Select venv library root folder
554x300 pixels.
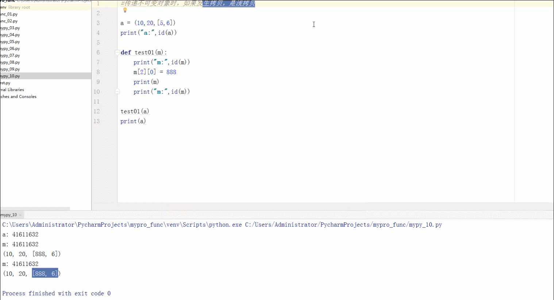click(x=15, y=7)
